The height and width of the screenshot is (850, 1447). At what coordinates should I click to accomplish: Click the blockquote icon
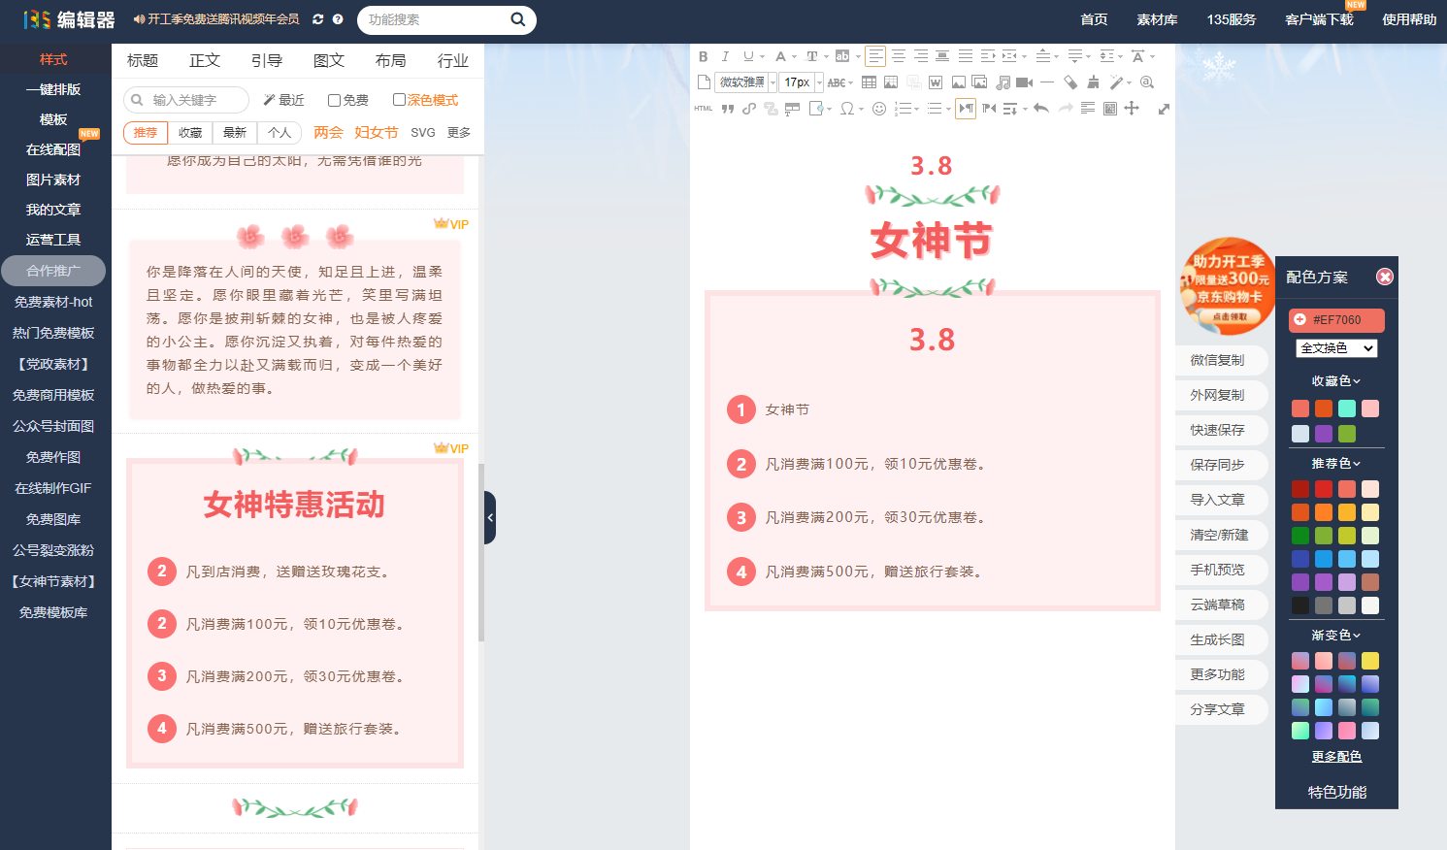pyautogui.click(x=727, y=109)
